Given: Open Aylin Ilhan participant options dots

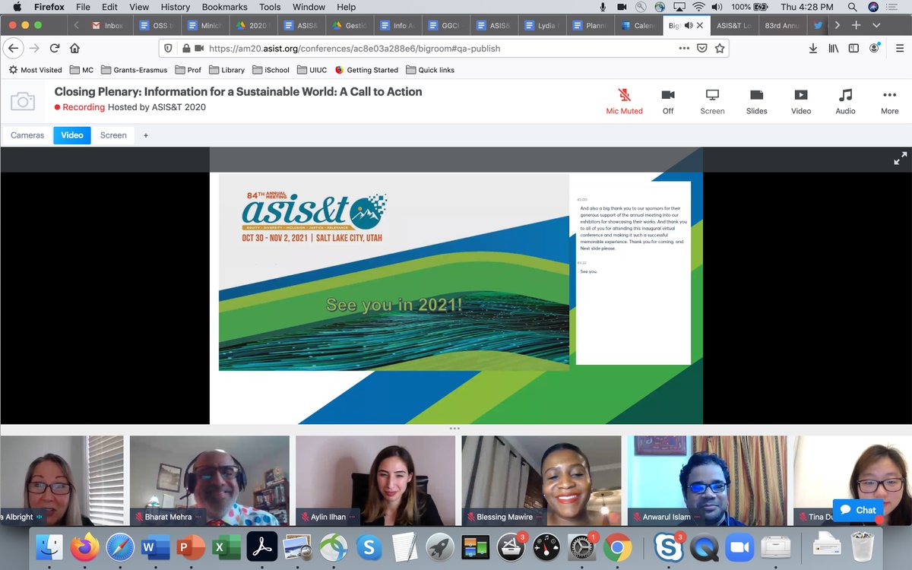Looking at the screenshot, I should [x=353, y=517].
